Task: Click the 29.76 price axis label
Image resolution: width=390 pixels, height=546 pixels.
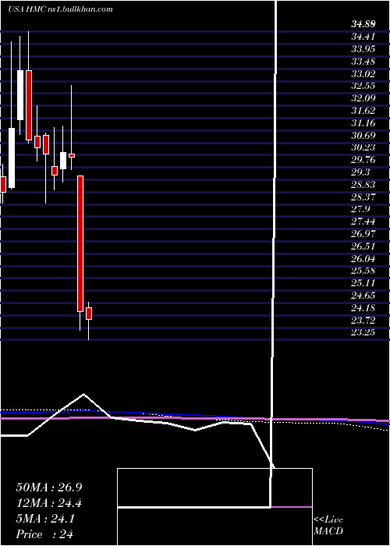Action: (363, 160)
